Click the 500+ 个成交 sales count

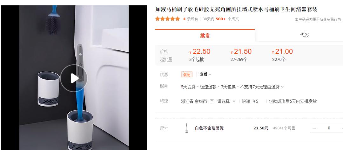[227, 19]
